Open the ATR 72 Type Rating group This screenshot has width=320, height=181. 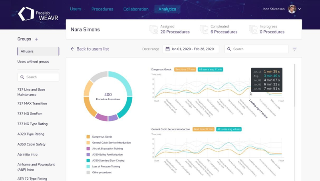click(x=32, y=179)
